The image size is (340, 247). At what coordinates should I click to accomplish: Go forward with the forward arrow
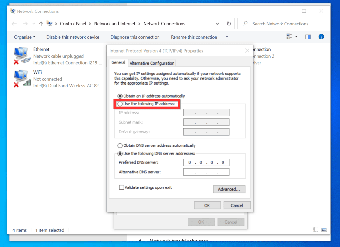[x=25, y=24]
